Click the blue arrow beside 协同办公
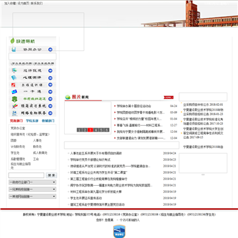 tap(50, 50)
